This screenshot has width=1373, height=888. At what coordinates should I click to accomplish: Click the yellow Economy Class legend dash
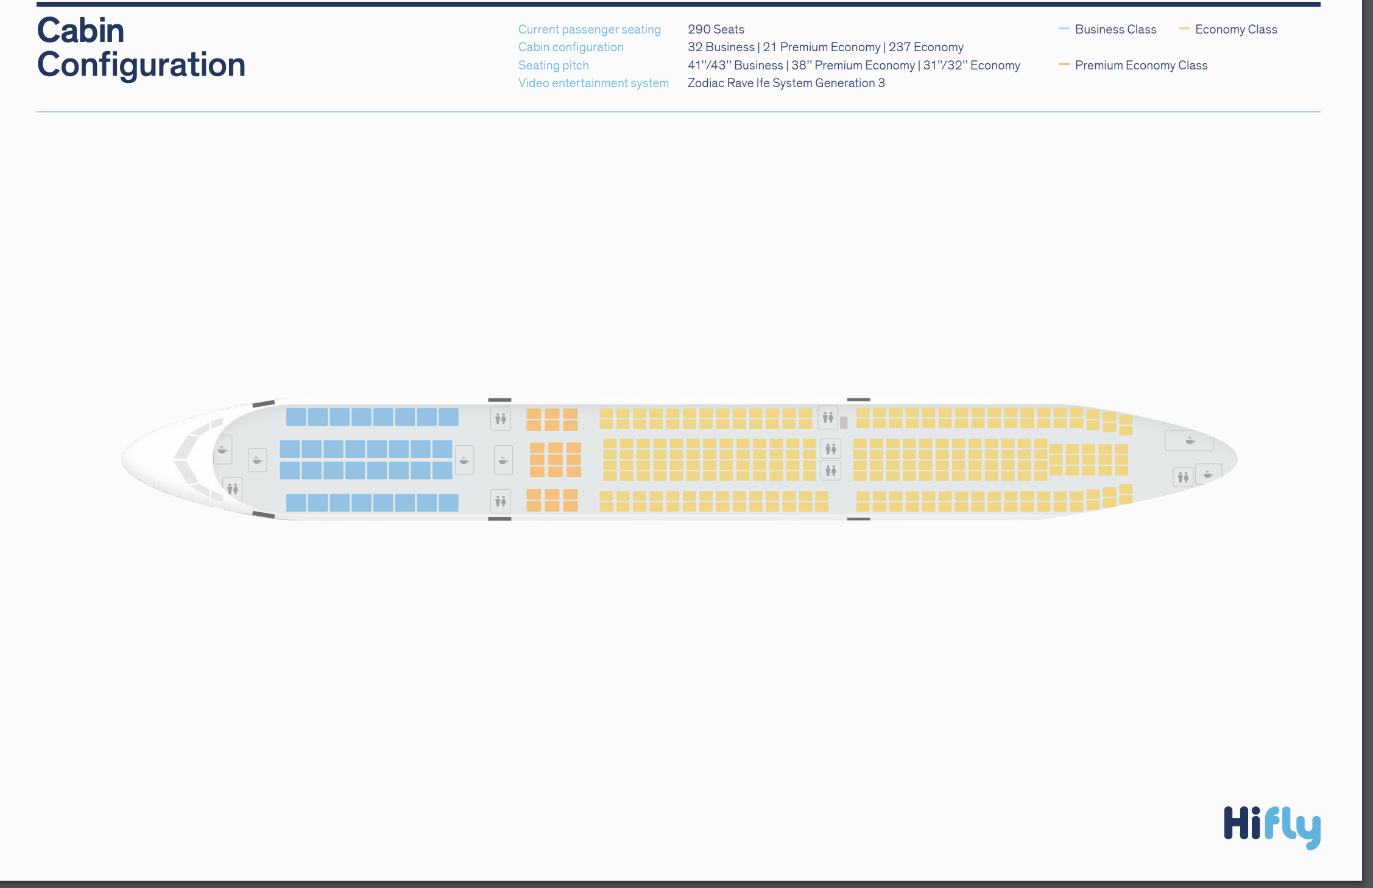tap(1184, 29)
